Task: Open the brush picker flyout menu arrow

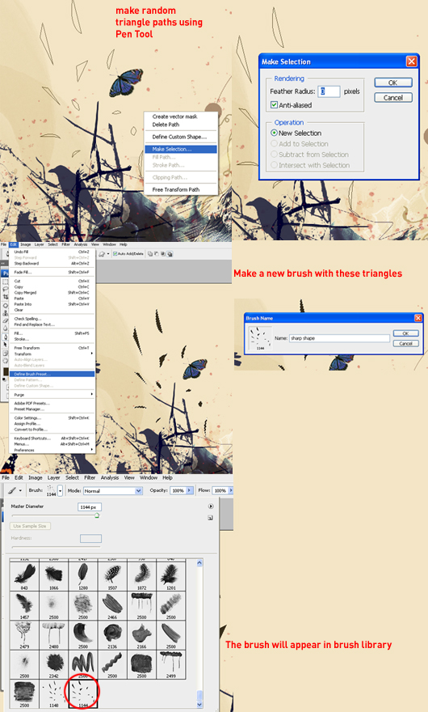Action: tap(211, 506)
